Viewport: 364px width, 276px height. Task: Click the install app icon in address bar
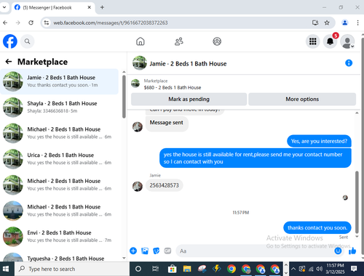315,23
